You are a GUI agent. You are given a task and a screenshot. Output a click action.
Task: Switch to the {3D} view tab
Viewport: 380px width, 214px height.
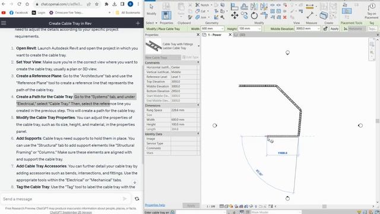pyautogui.click(x=242, y=35)
